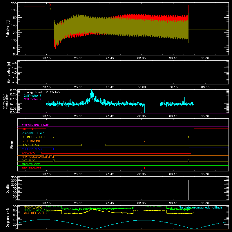Click the 140 tick on the Pointing axis
This screenshot has width=232, height=232.
pos(14,25)
